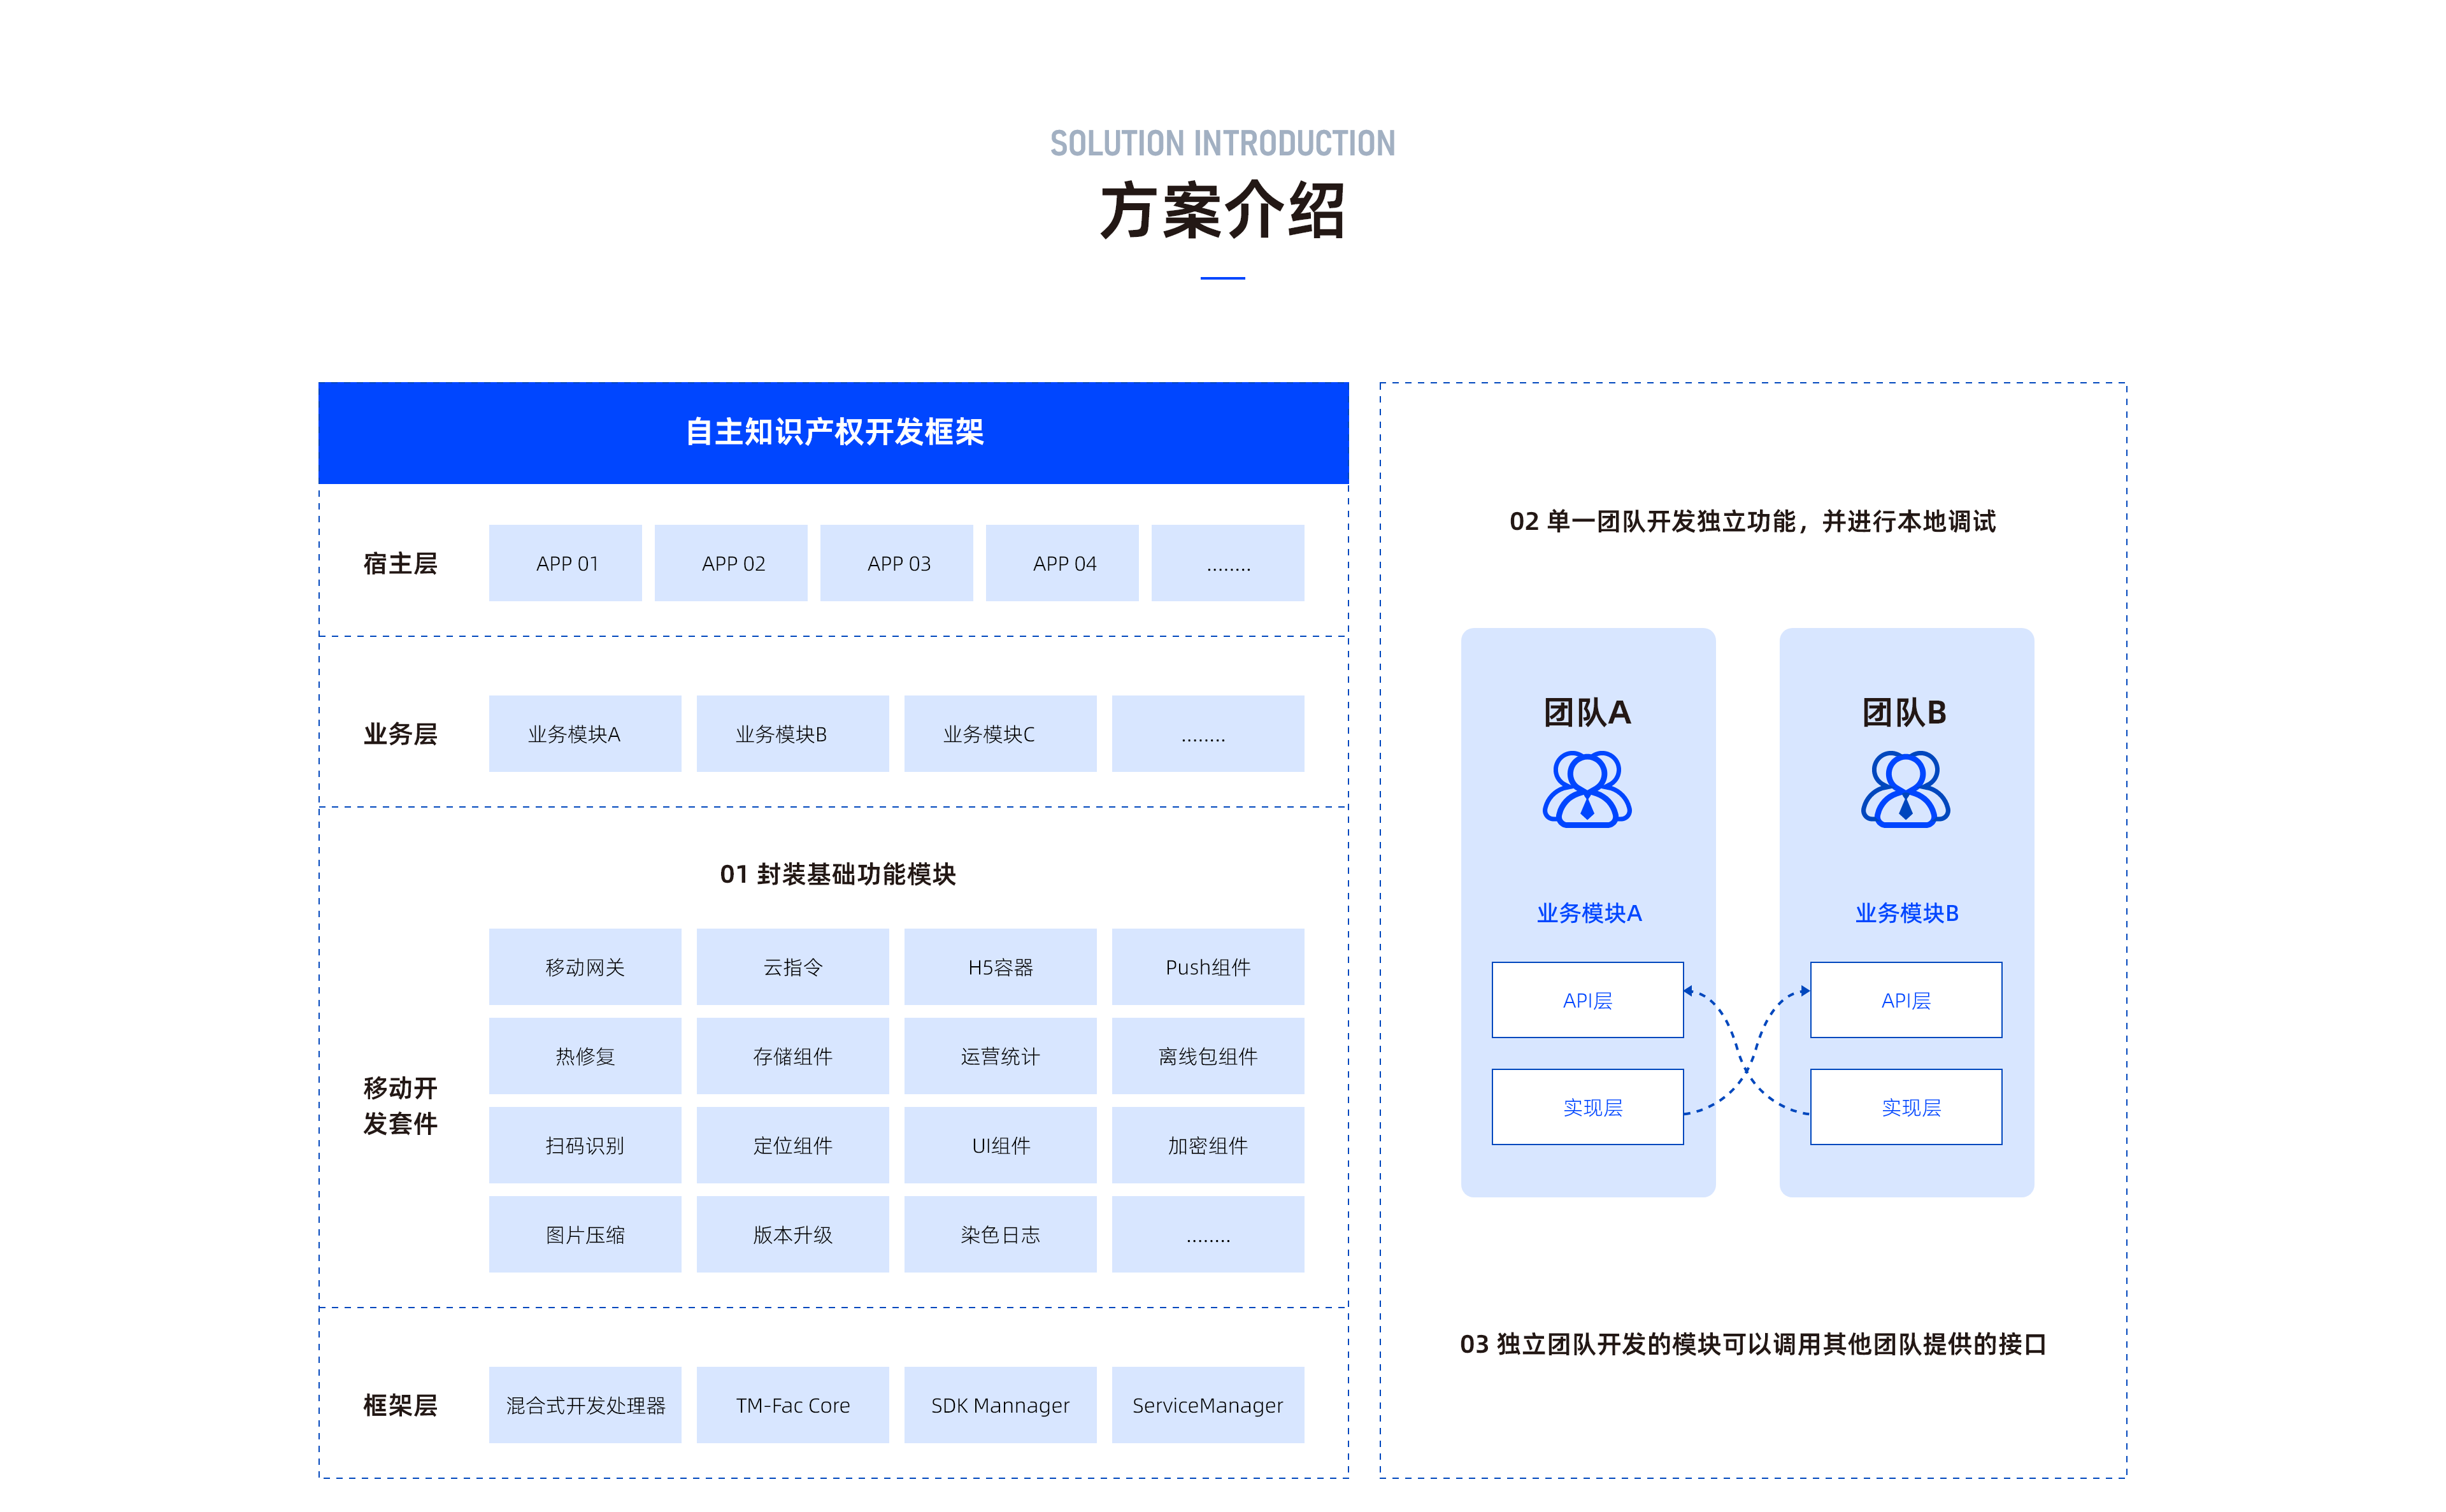Click the dotted placeholder box beside 染色日志
Screen dimensions: 2446x1512
(1208, 1234)
